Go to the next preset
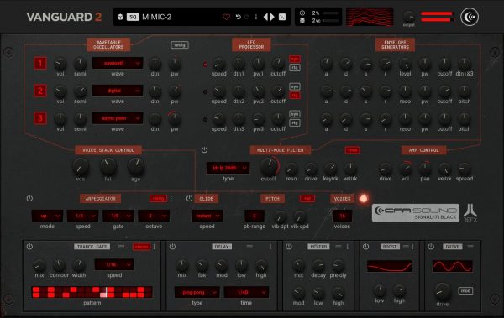Screen dimensions: 504x318 point(272,17)
